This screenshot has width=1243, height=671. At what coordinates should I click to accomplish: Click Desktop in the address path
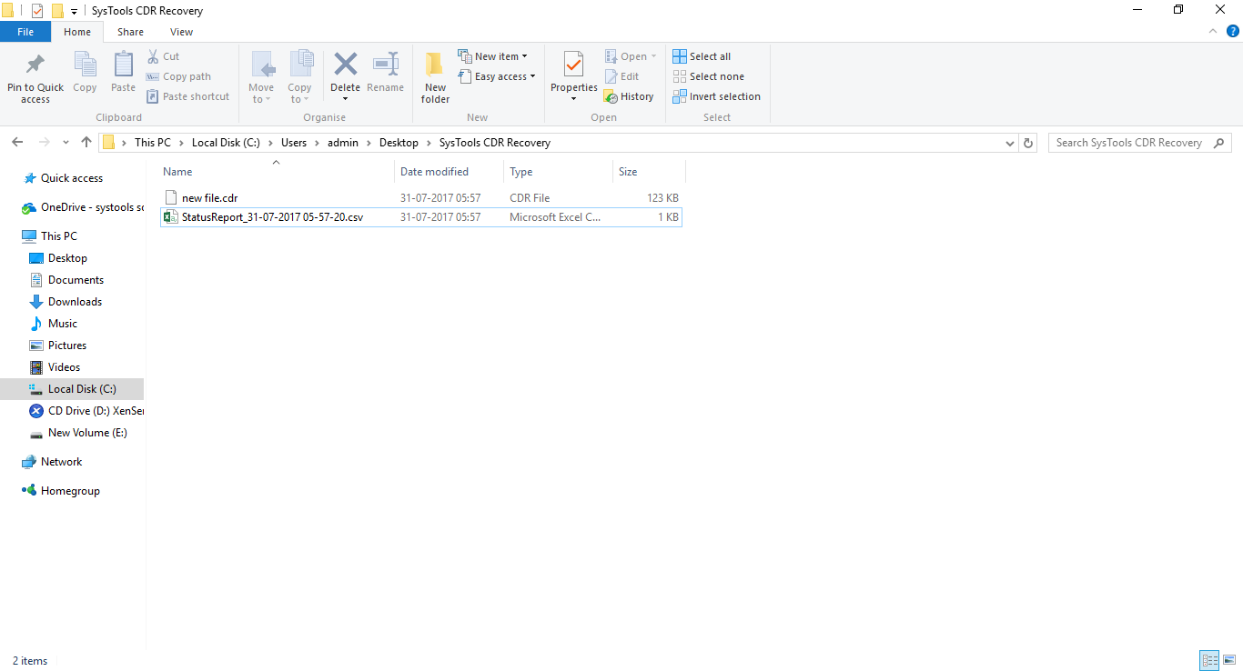click(399, 143)
